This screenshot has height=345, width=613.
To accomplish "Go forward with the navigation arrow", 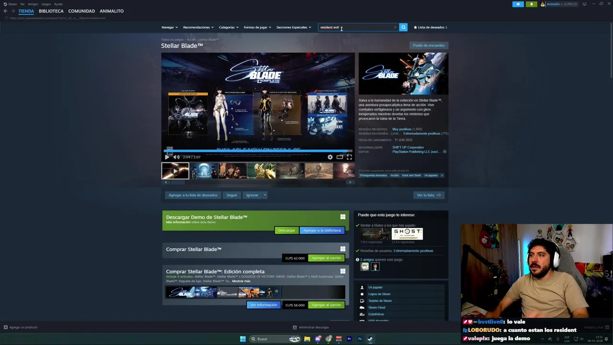I will 13,11.
